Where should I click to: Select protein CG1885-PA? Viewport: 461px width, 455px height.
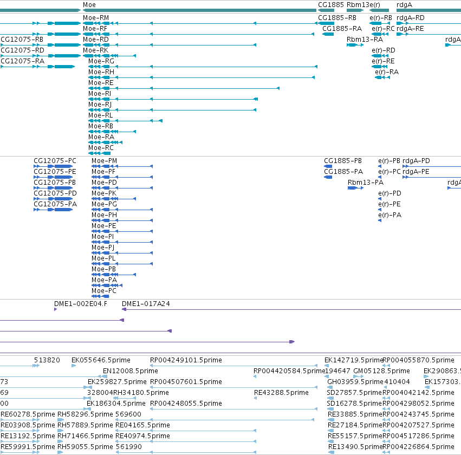tap(343, 172)
